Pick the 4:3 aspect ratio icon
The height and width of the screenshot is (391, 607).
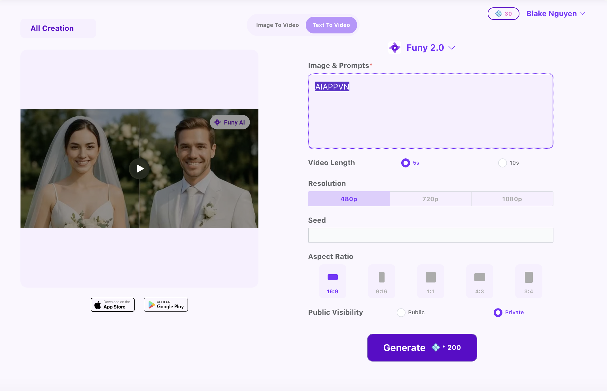point(479,277)
